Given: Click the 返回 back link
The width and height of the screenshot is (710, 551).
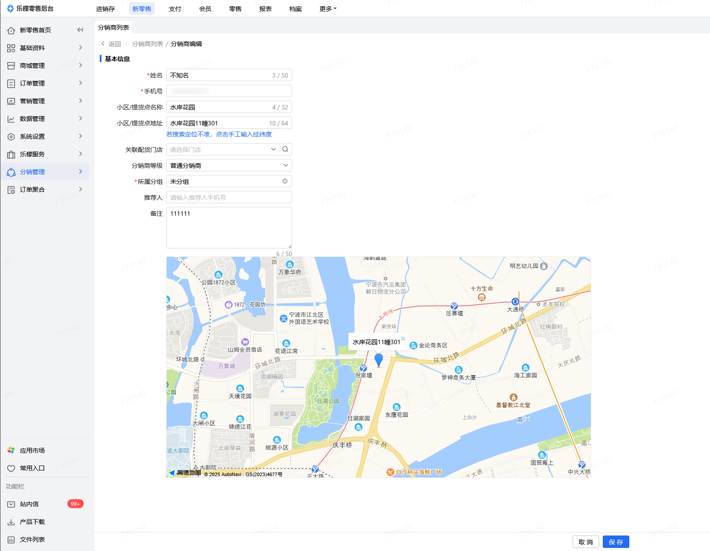Looking at the screenshot, I should click(111, 44).
